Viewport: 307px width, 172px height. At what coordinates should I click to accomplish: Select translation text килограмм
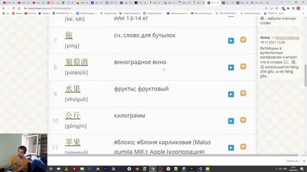[130, 116]
